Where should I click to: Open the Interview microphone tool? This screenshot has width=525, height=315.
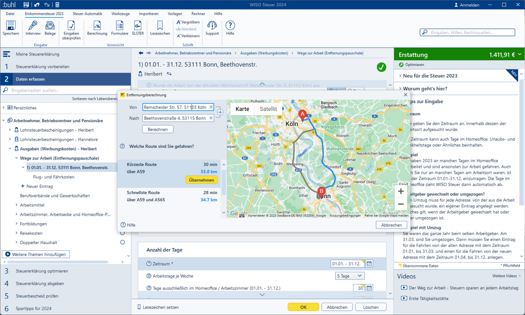tap(33, 25)
